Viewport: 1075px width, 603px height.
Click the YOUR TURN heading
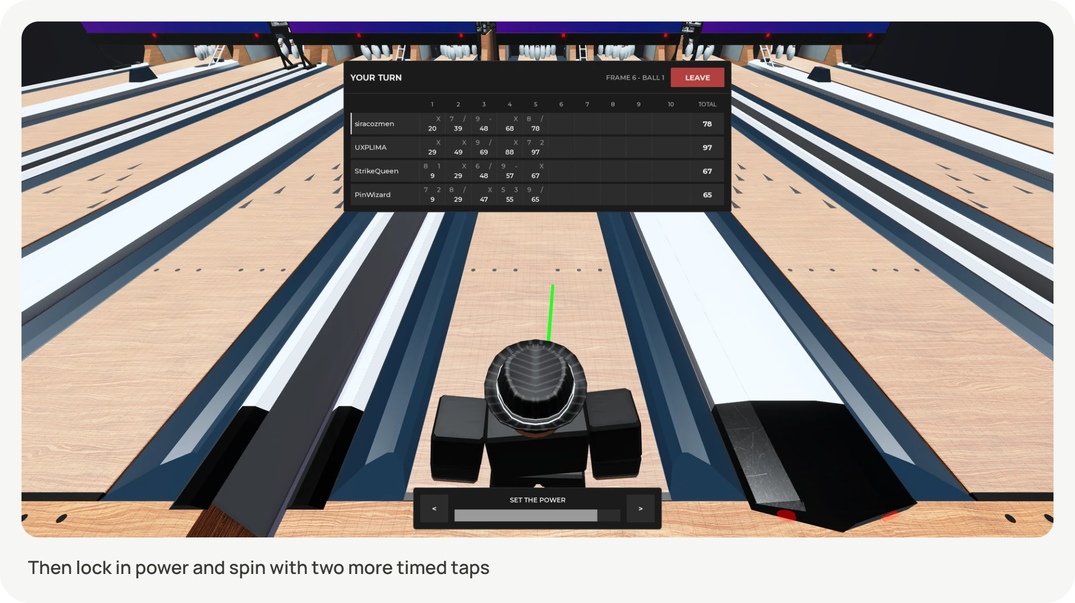point(376,77)
